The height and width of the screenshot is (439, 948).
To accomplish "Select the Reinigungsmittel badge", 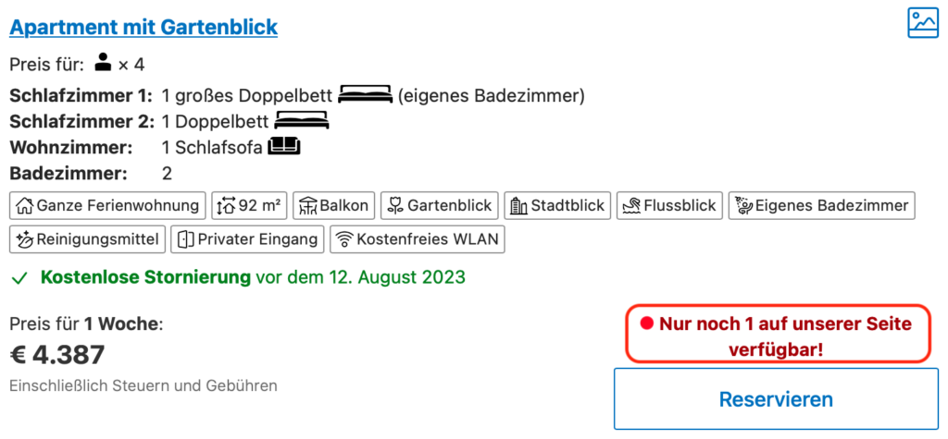I will tap(87, 239).
